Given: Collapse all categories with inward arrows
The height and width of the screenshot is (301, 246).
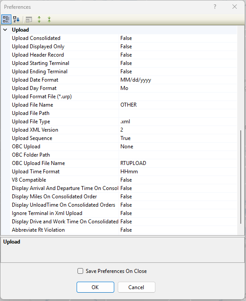Looking at the screenshot, I should coord(49,19).
